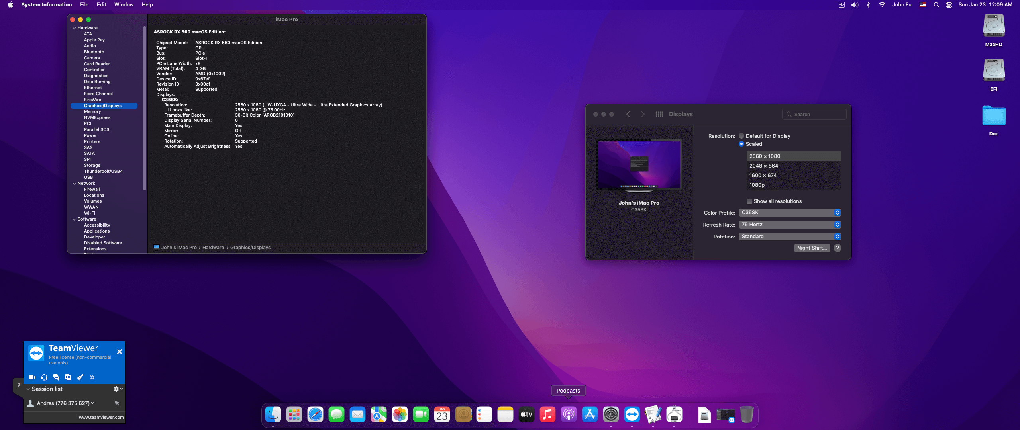
Task: Click the Displays help question mark button
Action: 838,248
